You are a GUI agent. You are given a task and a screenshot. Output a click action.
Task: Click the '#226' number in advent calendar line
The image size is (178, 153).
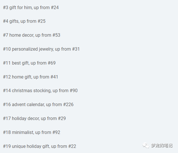click(68, 104)
